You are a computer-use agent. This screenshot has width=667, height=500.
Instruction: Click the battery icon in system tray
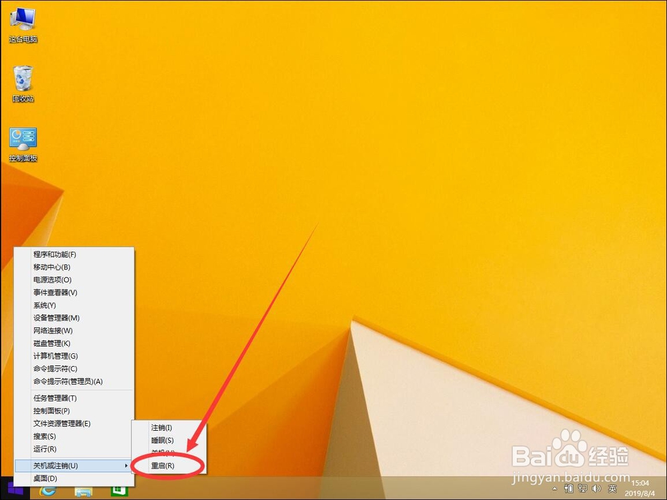coord(569,489)
